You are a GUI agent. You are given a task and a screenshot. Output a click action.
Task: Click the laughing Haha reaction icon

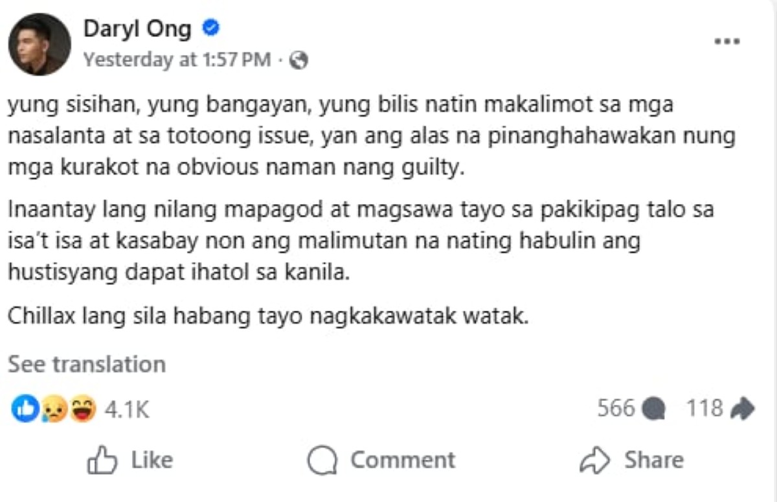83,409
